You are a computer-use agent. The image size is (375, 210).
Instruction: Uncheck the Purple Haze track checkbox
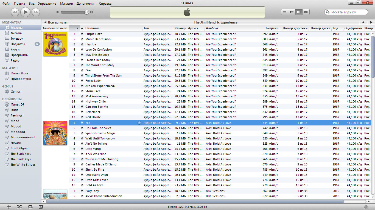tap(82, 34)
